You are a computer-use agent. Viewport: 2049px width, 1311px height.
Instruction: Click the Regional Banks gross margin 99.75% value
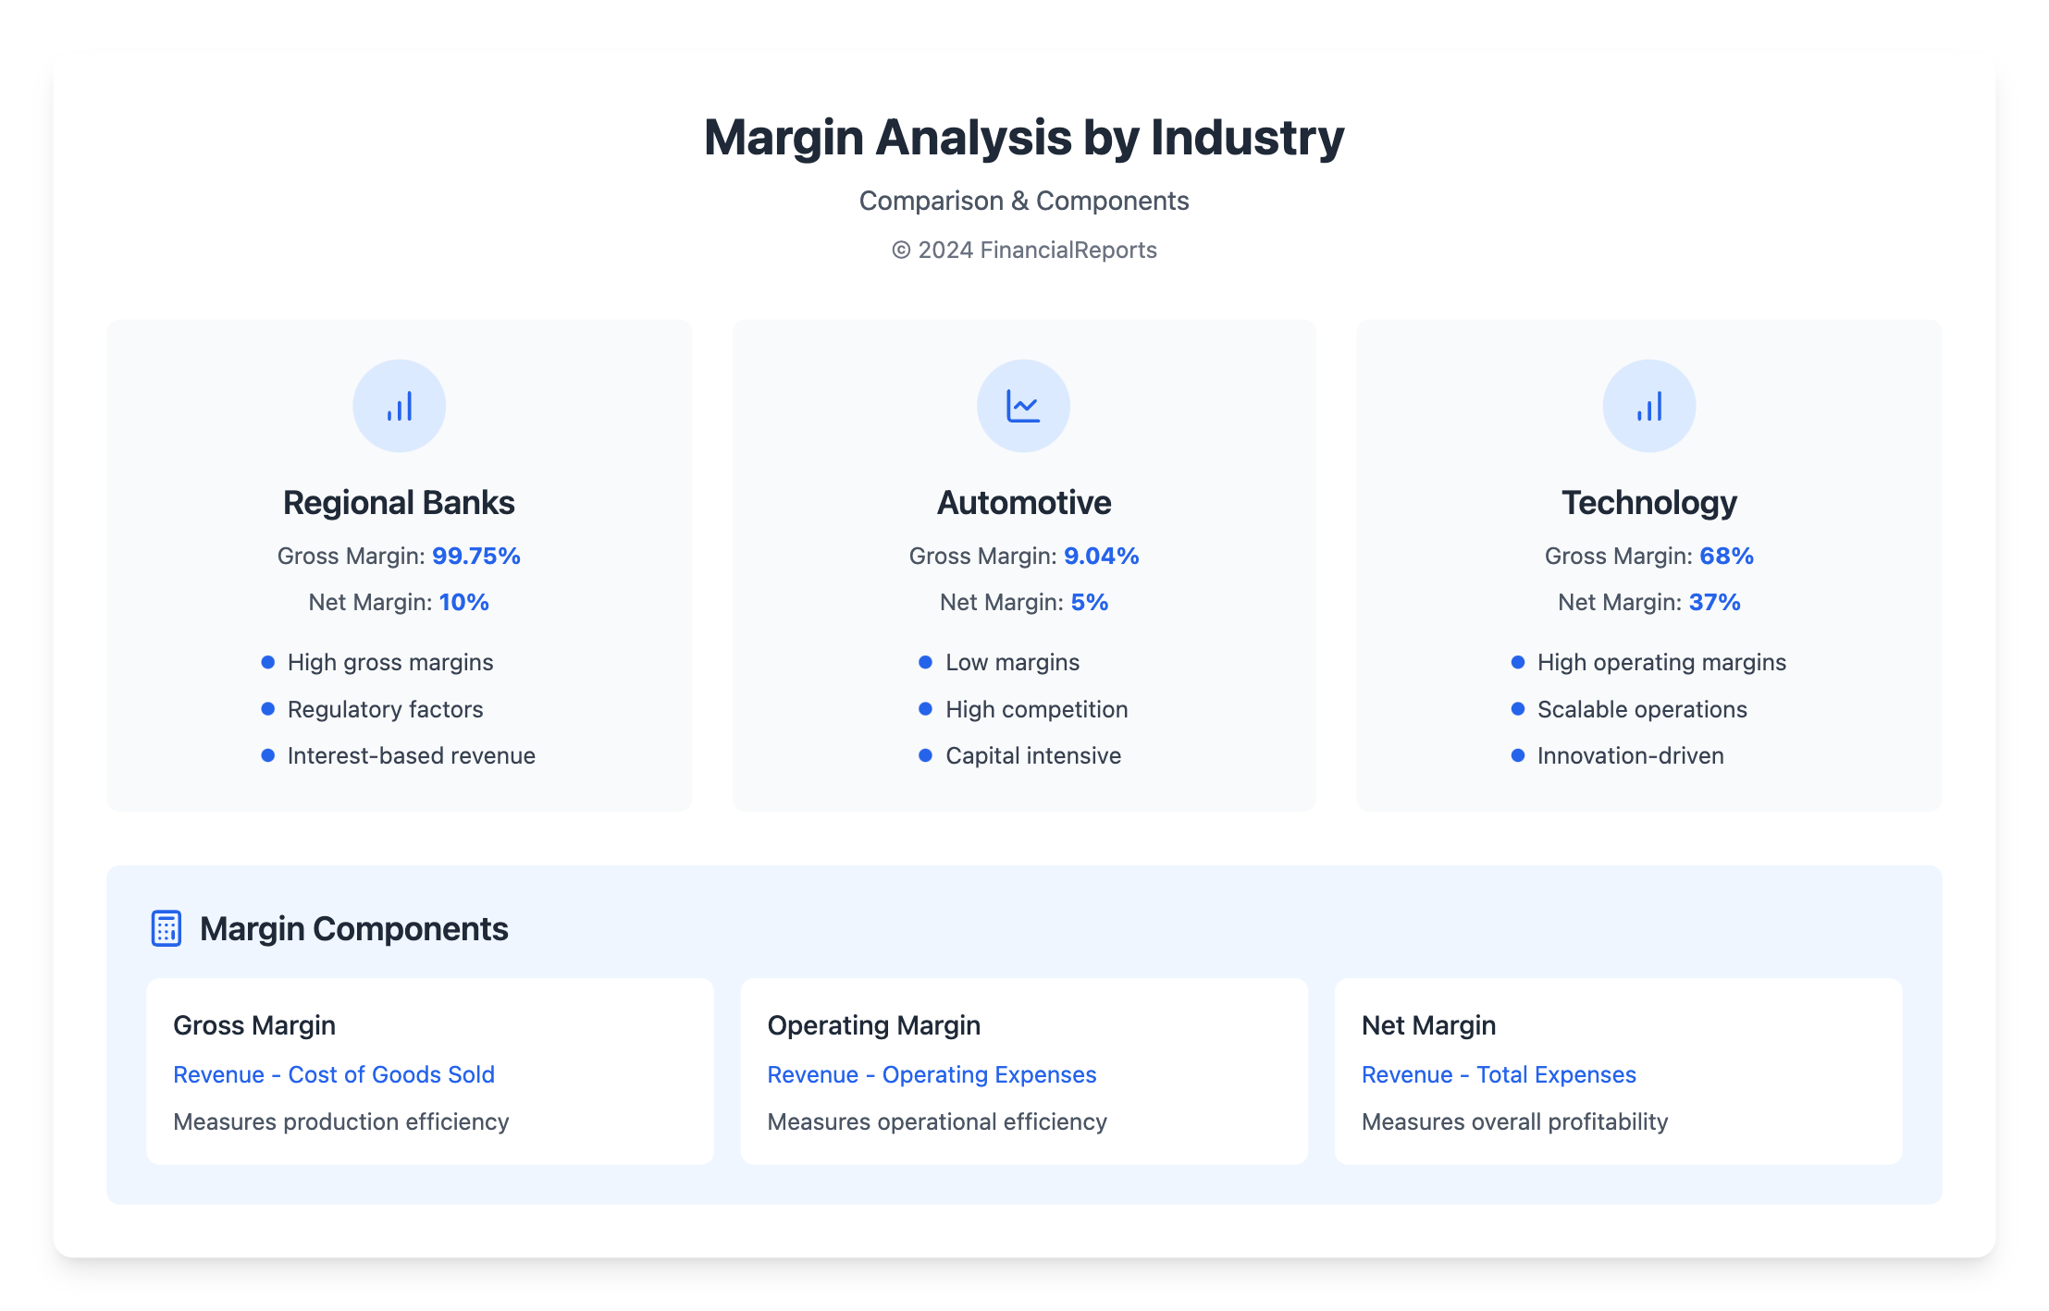pyautogui.click(x=475, y=556)
